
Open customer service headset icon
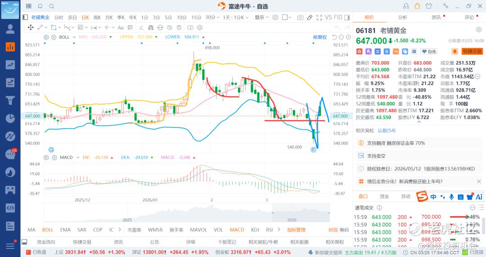[406, 6]
